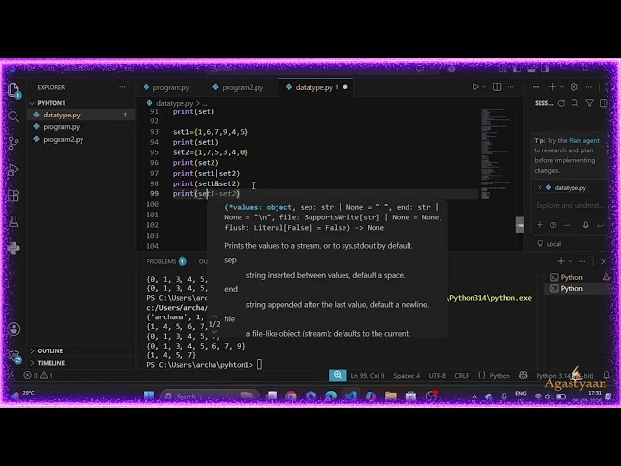Viewport: 621px width, 466px height.
Task: Open the Explorer view in activity bar
Action: pos(15,90)
